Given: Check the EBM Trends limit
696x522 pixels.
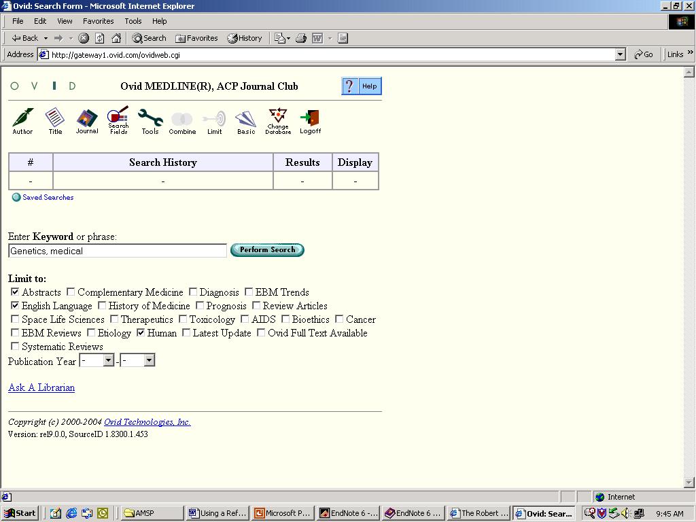Looking at the screenshot, I should 249,292.
